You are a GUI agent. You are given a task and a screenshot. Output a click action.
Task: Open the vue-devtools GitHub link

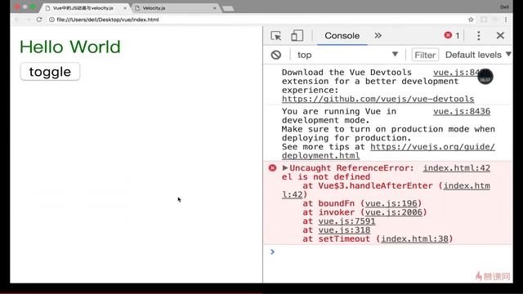tap(378, 99)
